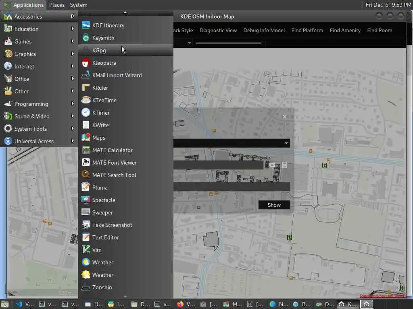413x309 pixels.
Task: Launch the Zanshin task manager
Action: [x=126, y=287]
